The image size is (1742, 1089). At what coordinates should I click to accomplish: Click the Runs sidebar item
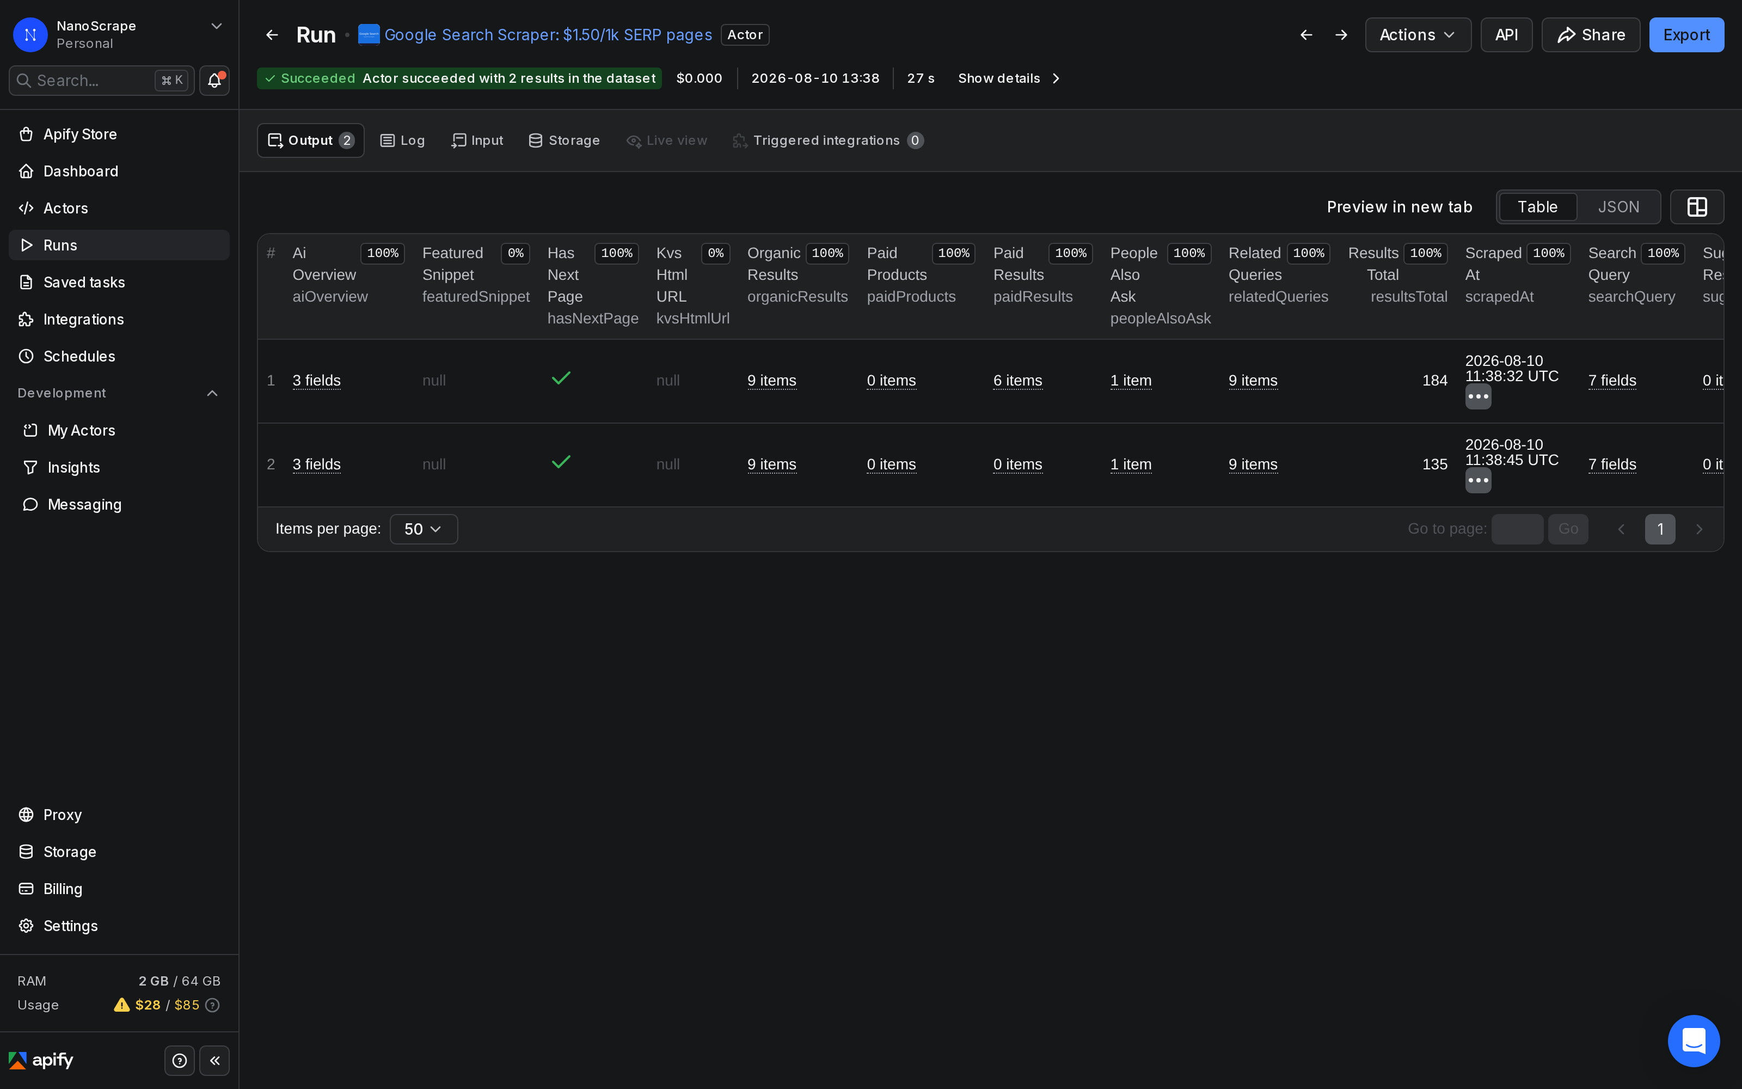coord(119,245)
